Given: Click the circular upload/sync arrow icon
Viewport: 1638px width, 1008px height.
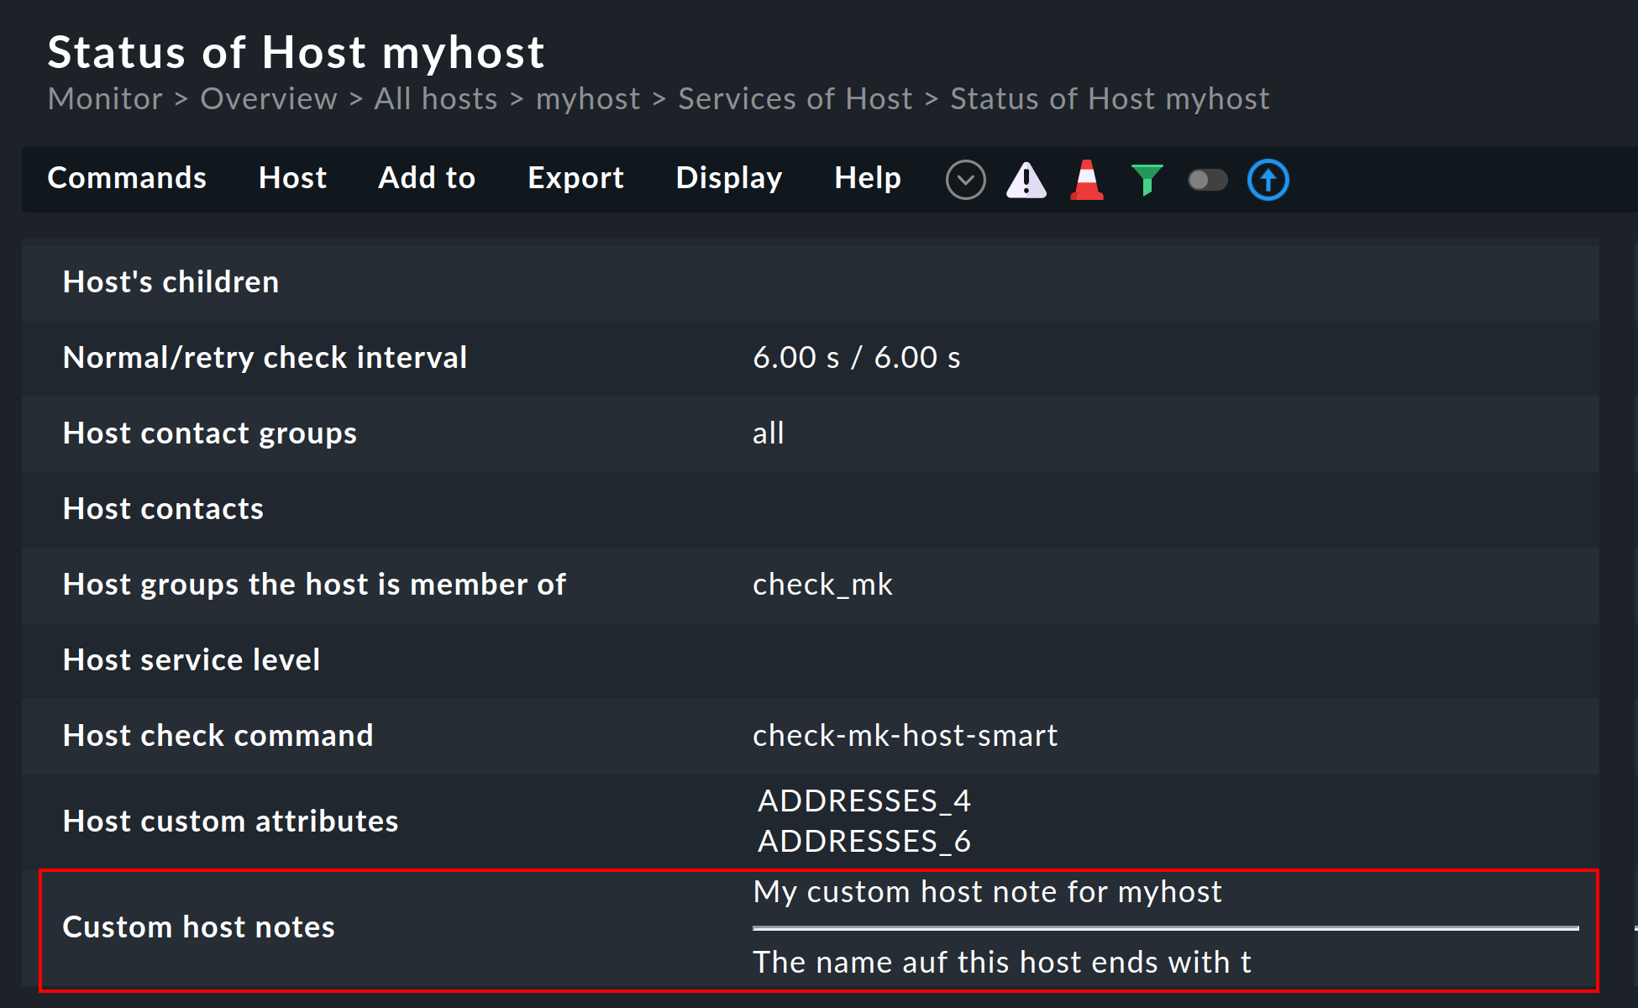Looking at the screenshot, I should pyautogui.click(x=1268, y=179).
